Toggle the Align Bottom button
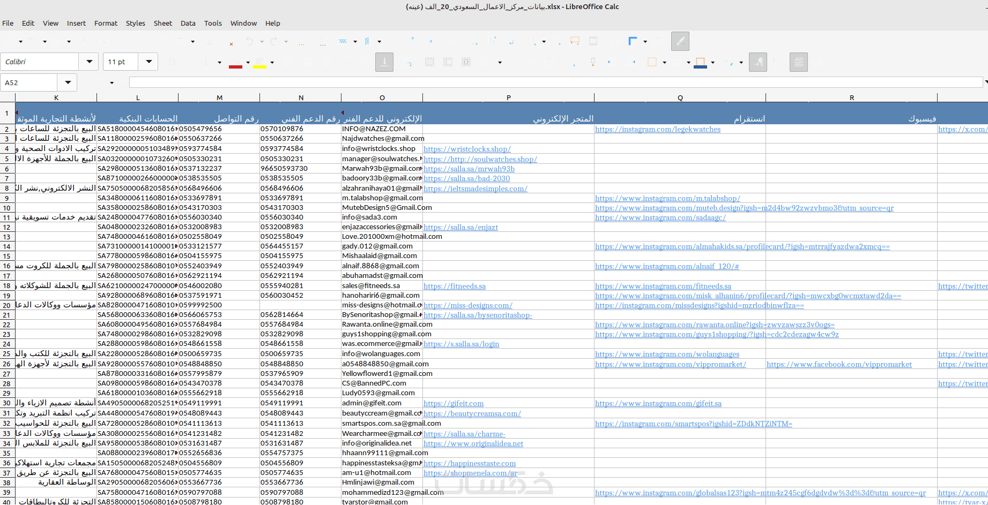Screen dimensions: 988x505 tap(384, 62)
